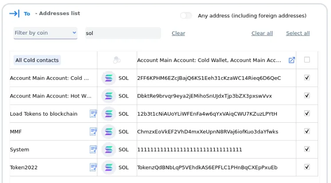Click Solana logo in System row
331x183 pixels.
point(109,149)
